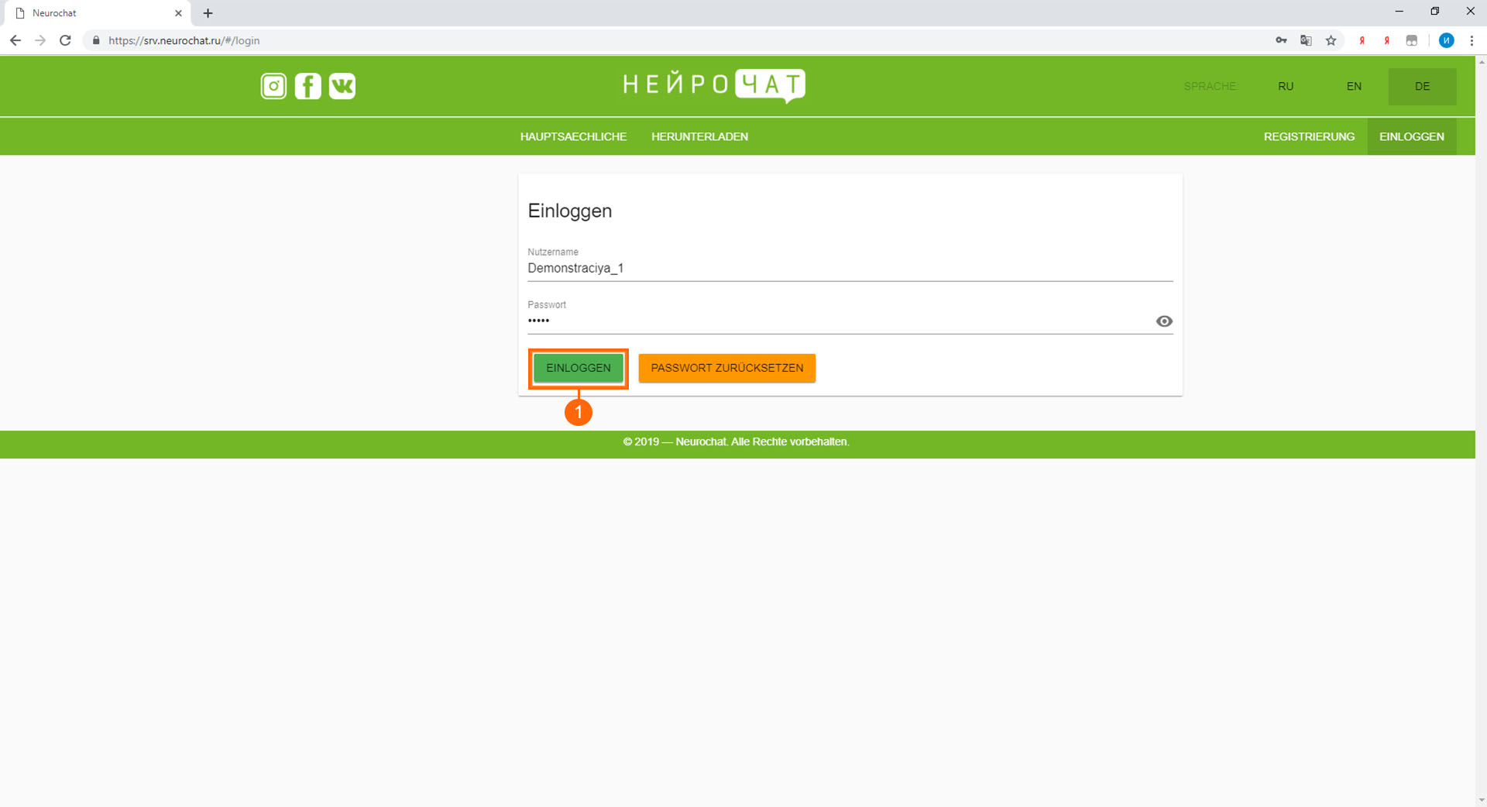This screenshot has height=807, width=1487.
Task: Bookmark this page with the star icon
Action: [1331, 41]
